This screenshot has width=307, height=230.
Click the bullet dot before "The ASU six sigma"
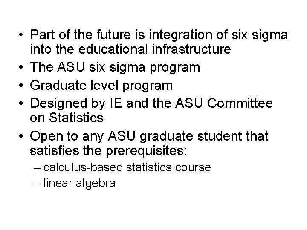click(x=21, y=67)
